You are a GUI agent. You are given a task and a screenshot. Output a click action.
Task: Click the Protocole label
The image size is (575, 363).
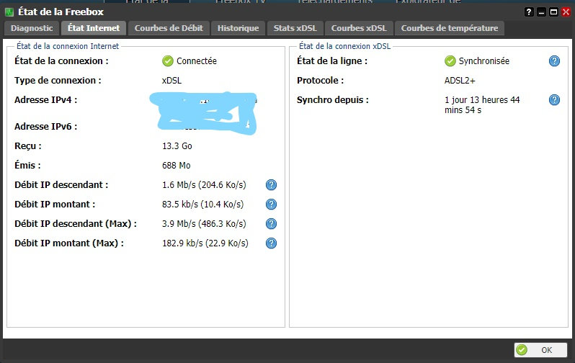click(x=320, y=80)
